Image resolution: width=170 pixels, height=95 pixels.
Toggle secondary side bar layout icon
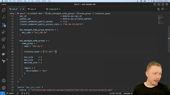pyautogui.click(x=163, y=4)
